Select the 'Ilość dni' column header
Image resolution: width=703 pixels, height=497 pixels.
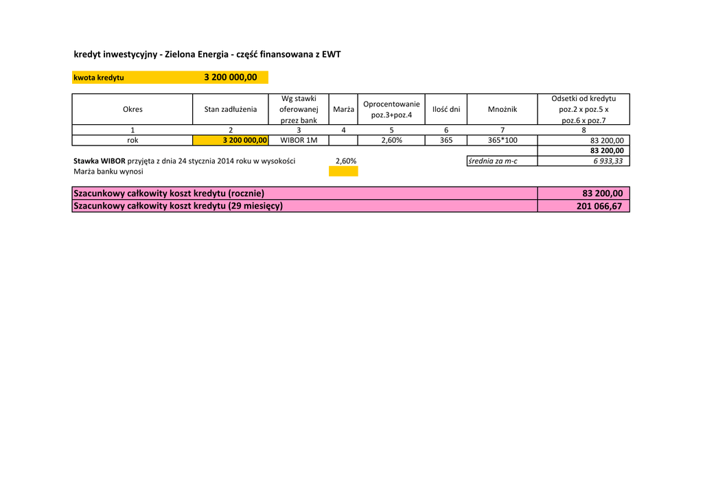point(446,109)
